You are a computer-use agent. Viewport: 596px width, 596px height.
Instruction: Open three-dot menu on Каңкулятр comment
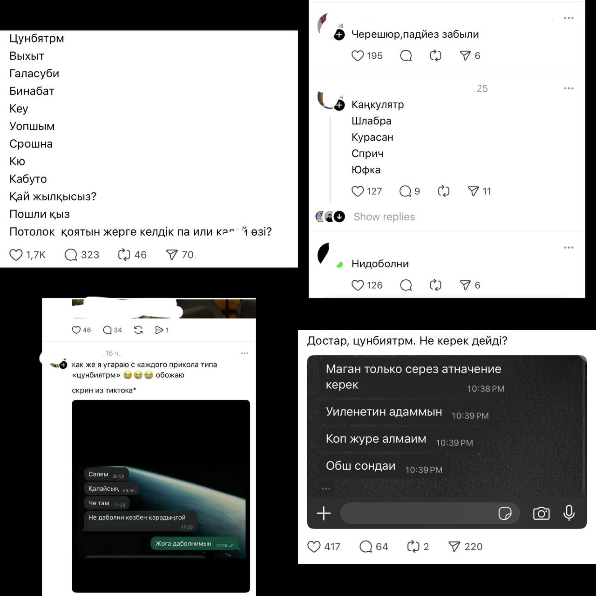[568, 88]
